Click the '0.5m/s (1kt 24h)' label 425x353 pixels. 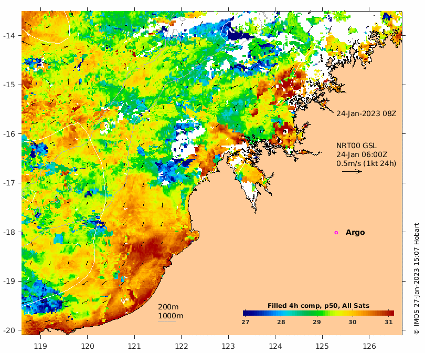coord(366,163)
